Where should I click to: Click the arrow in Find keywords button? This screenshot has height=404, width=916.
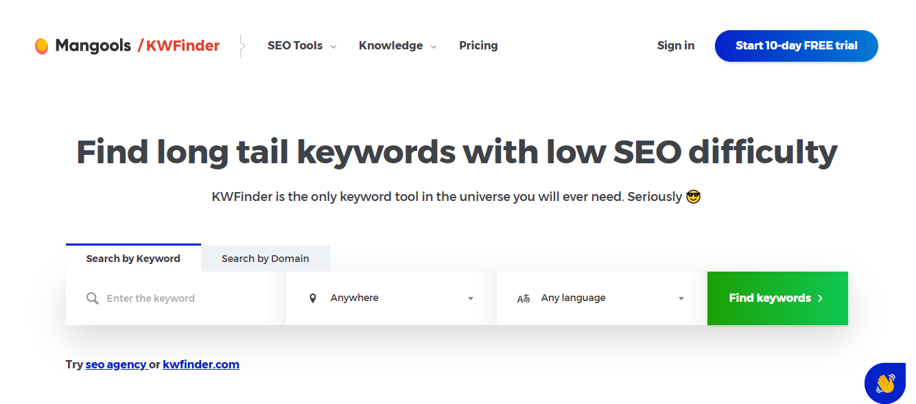(x=821, y=298)
